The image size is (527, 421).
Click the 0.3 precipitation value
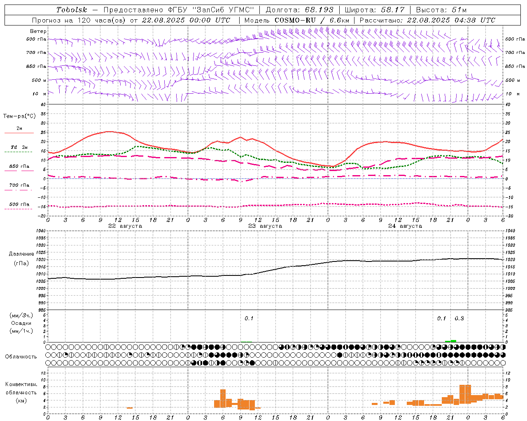(459, 318)
